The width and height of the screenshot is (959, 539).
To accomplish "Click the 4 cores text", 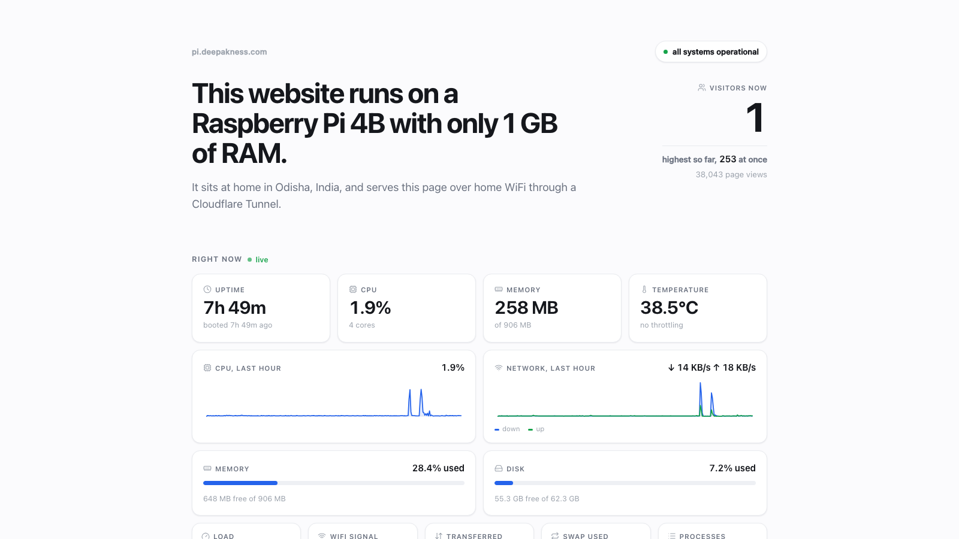I will coord(362,325).
